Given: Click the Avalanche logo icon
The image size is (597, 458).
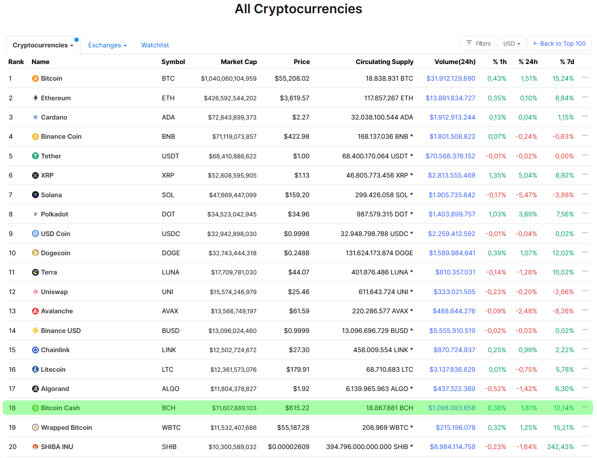Looking at the screenshot, I should click(35, 311).
